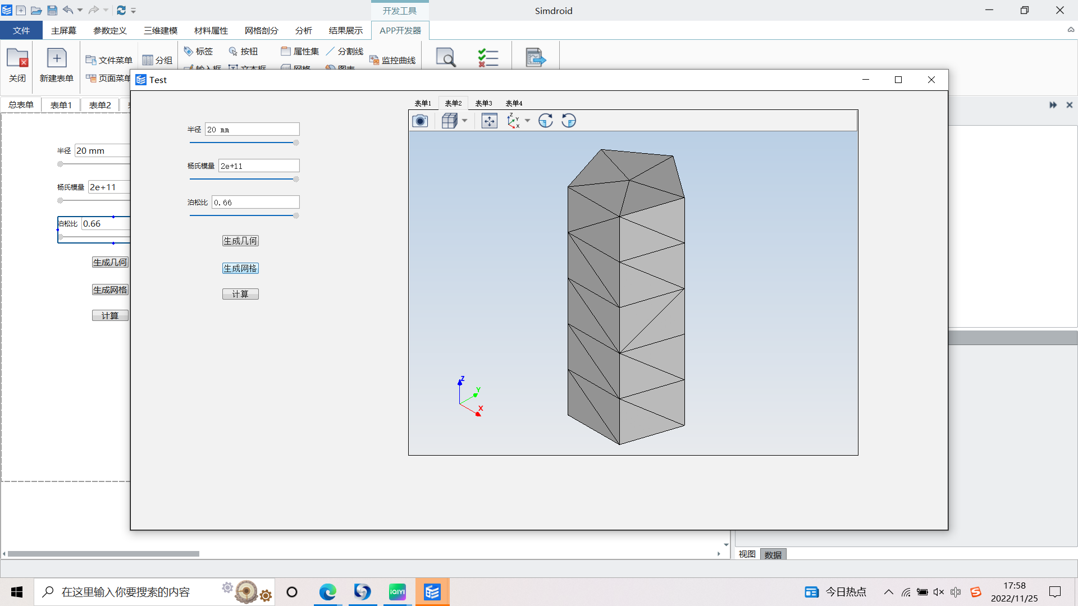Switch to the 主屏幕 ribbon tab
Screen dimensions: 1078x606
(63, 30)
